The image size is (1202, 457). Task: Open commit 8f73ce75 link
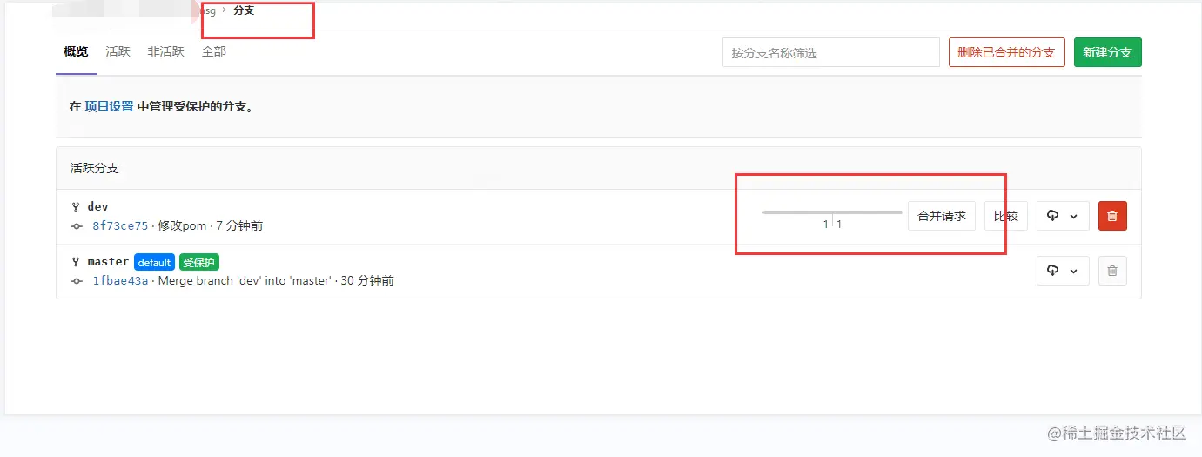tap(120, 226)
